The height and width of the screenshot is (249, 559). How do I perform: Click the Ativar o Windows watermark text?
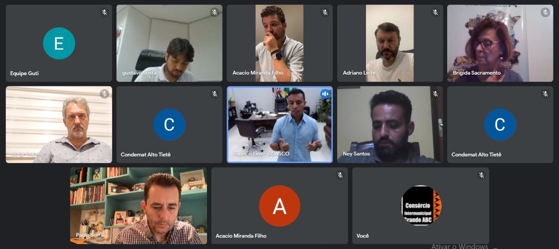[x=460, y=246]
